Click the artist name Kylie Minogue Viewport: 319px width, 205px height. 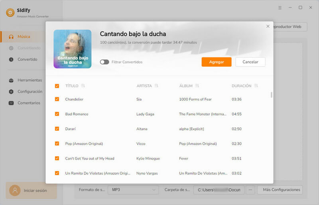(148, 159)
